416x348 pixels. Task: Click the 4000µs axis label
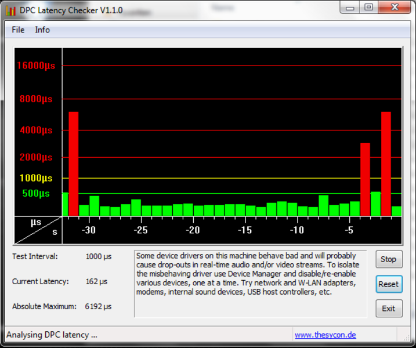[36, 130]
